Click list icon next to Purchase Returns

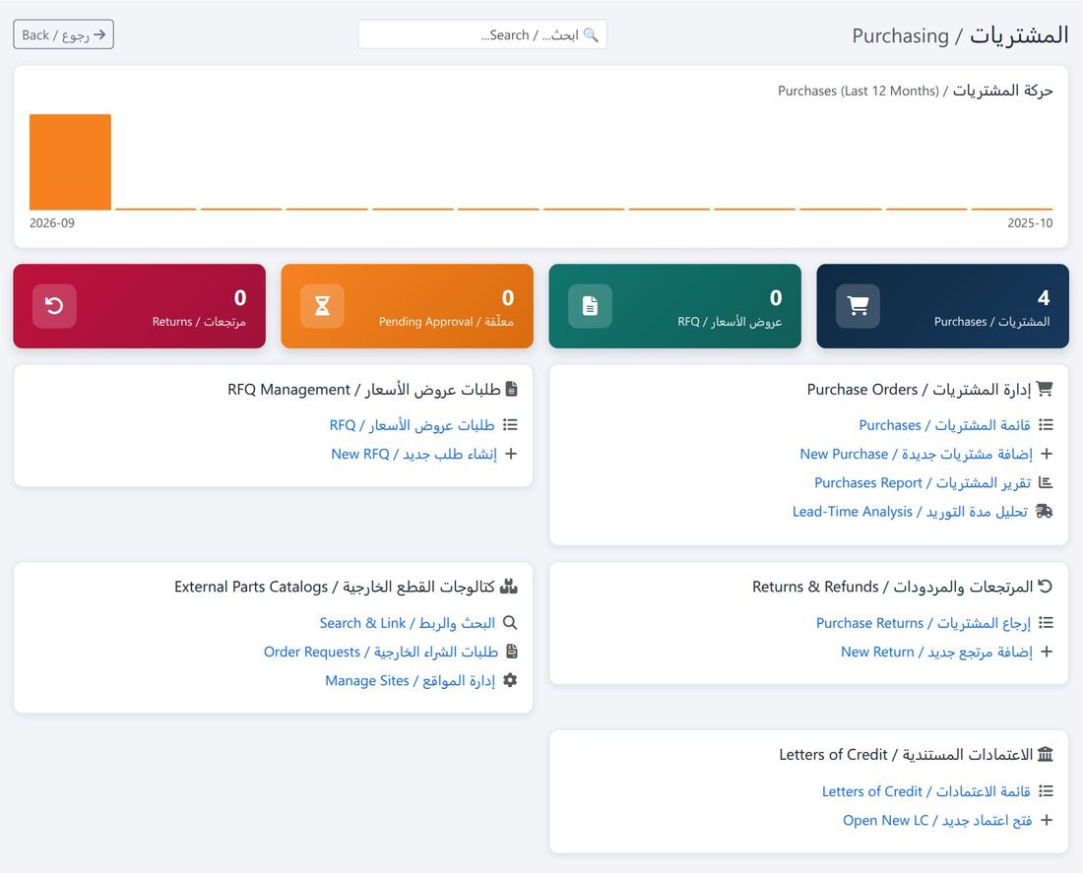(x=1046, y=622)
